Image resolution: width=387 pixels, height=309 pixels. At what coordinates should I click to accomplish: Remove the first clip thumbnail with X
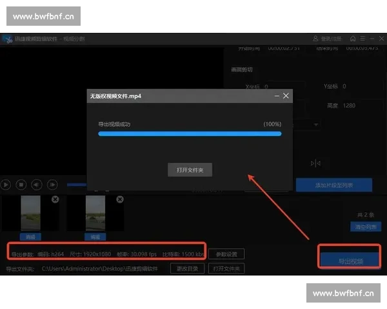click(x=55, y=200)
